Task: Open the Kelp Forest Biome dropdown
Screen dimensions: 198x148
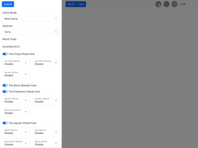Action: tap(16, 143)
